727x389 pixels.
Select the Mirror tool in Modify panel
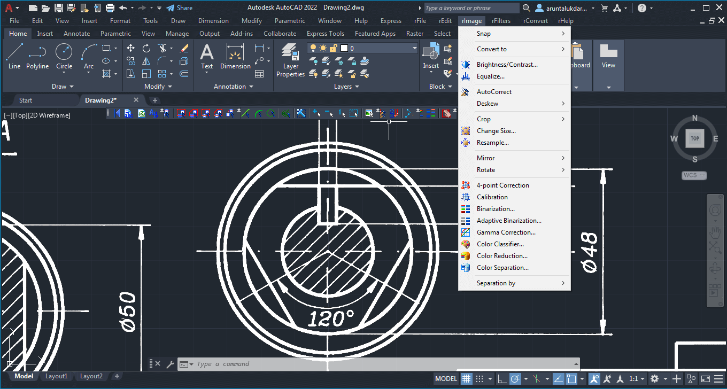[x=146, y=61]
